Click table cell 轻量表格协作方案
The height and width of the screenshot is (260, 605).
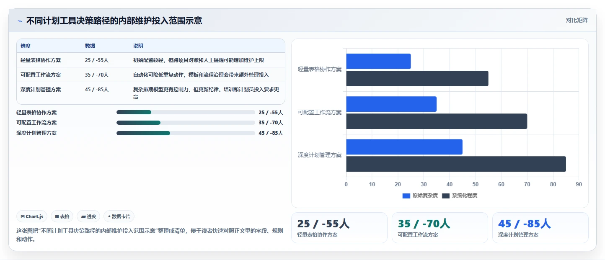click(x=41, y=60)
